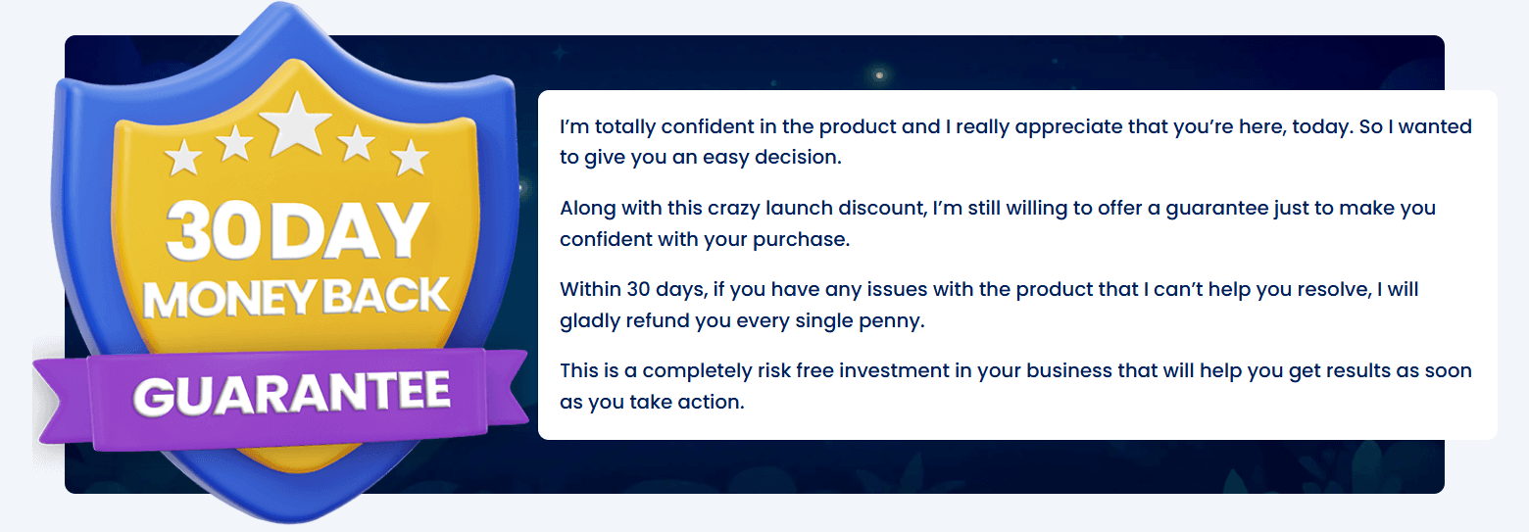Click "to give you an easy decision" line

click(701, 159)
